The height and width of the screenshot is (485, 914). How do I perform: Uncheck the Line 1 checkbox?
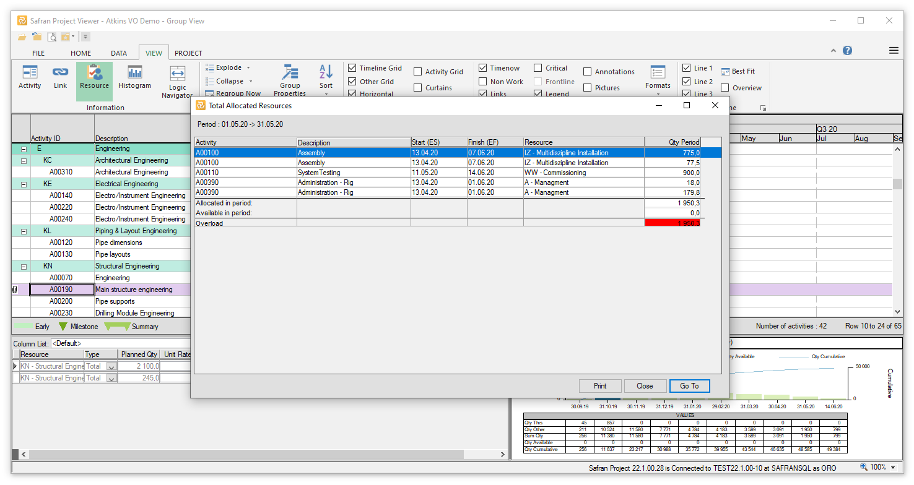pyautogui.click(x=686, y=68)
